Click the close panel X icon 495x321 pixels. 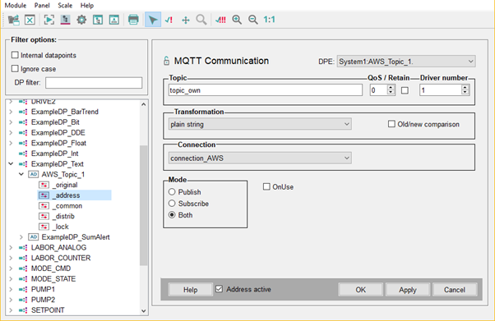click(30, 20)
